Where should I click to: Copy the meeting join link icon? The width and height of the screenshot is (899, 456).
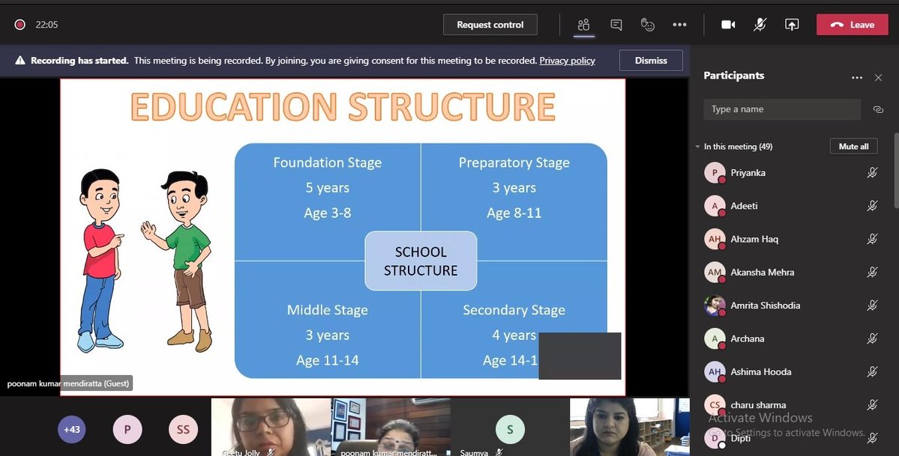pyautogui.click(x=878, y=109)
